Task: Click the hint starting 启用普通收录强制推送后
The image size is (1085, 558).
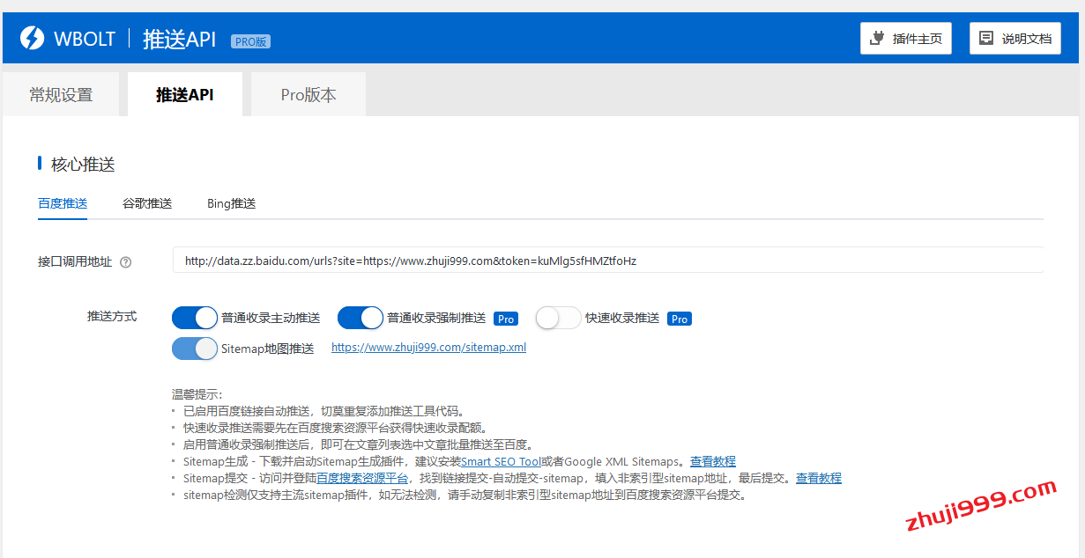Action: tap(358, 444)
